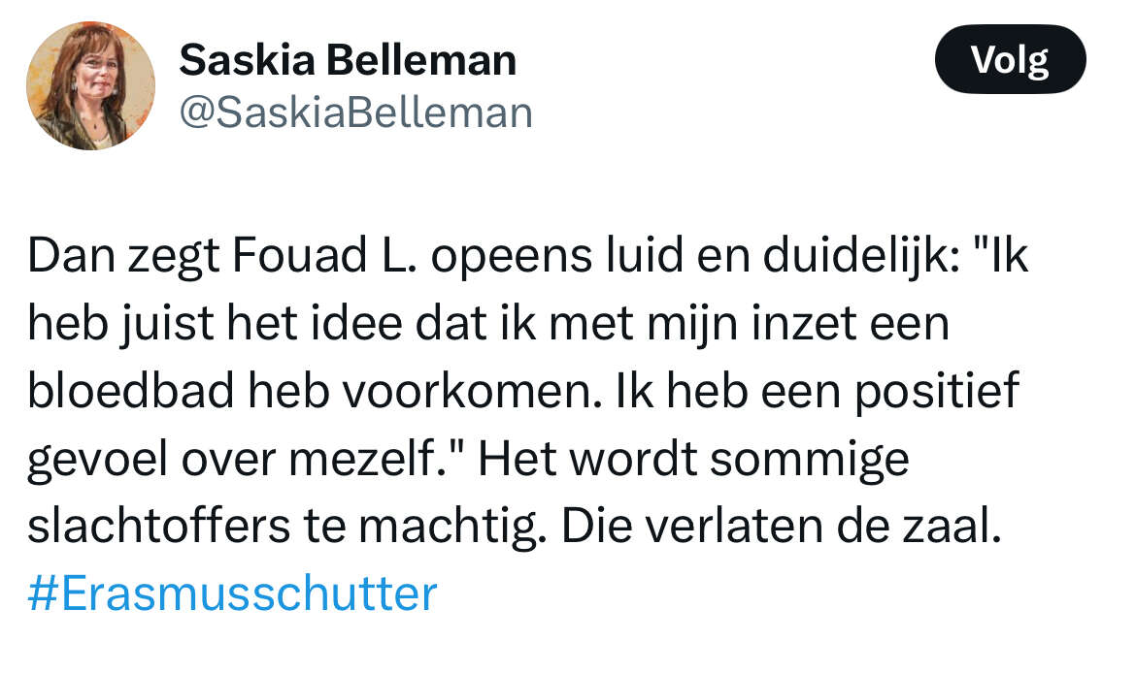This screenshot has width=1136, height=673.
Task: Click the sentence 'Die verlaten de zaal.'
Action: pyautogui.click(x=781, y=527)
